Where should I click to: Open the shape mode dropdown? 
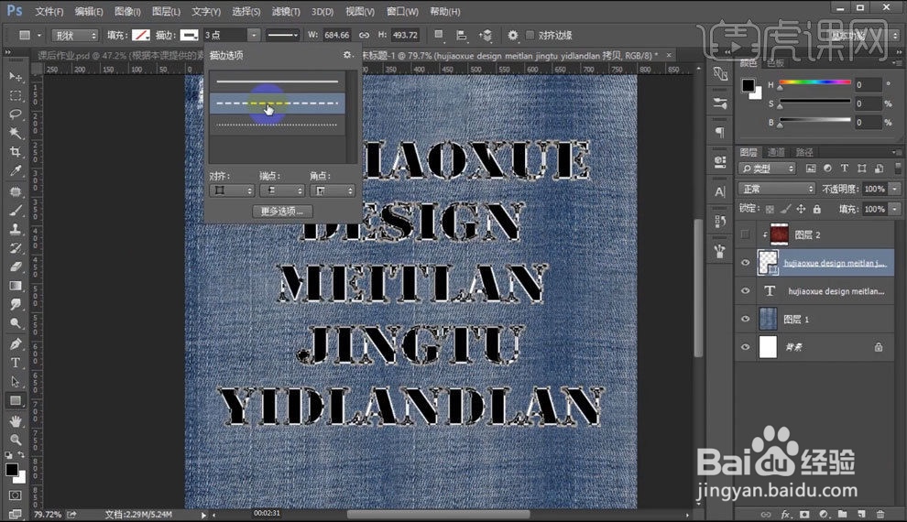[x=75, y=36]
